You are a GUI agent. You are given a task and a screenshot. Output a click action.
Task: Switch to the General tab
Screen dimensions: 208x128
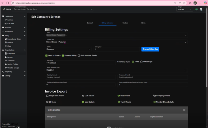pyautogui.click(x=90, y=23)
